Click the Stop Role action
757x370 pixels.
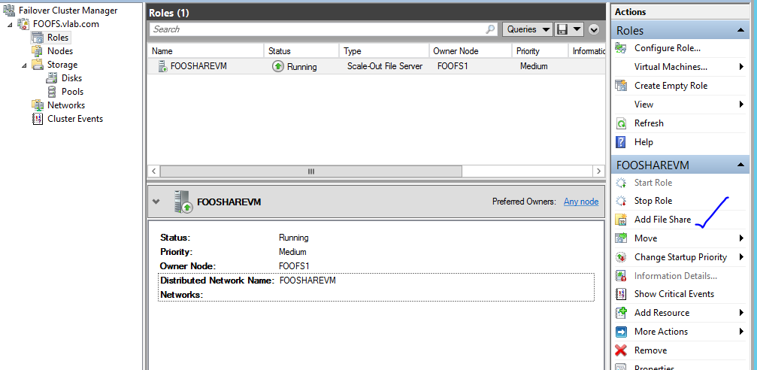(x=653, y=201)
